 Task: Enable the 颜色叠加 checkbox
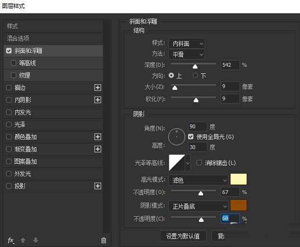coord(9,137)
